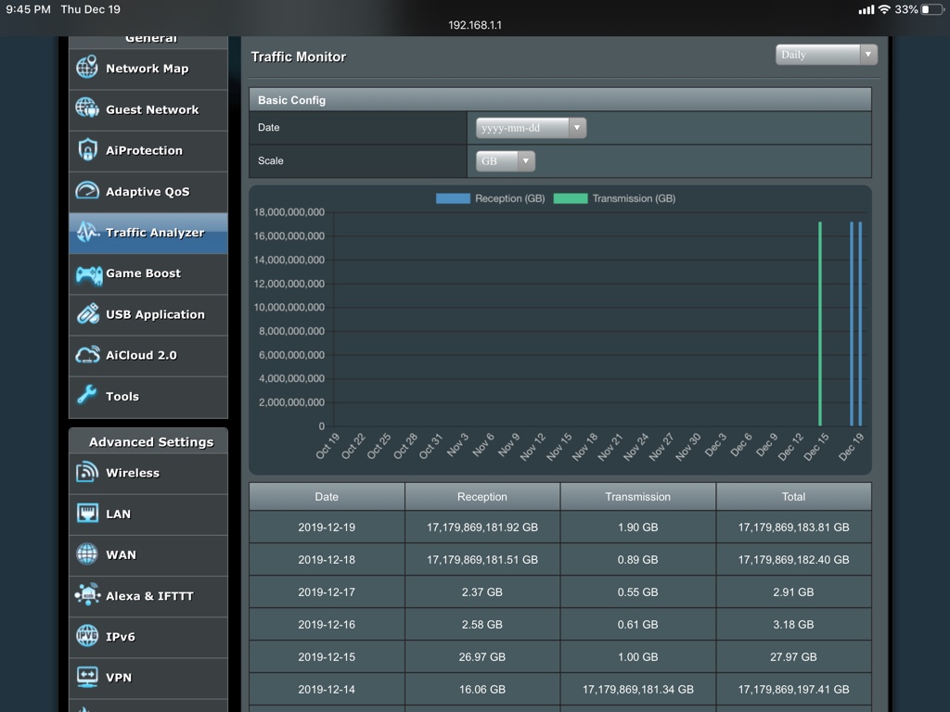950x712 pixels.
Task: Click the AiCloud 2.0 cloud icon
Action: (x=87, y=355)
